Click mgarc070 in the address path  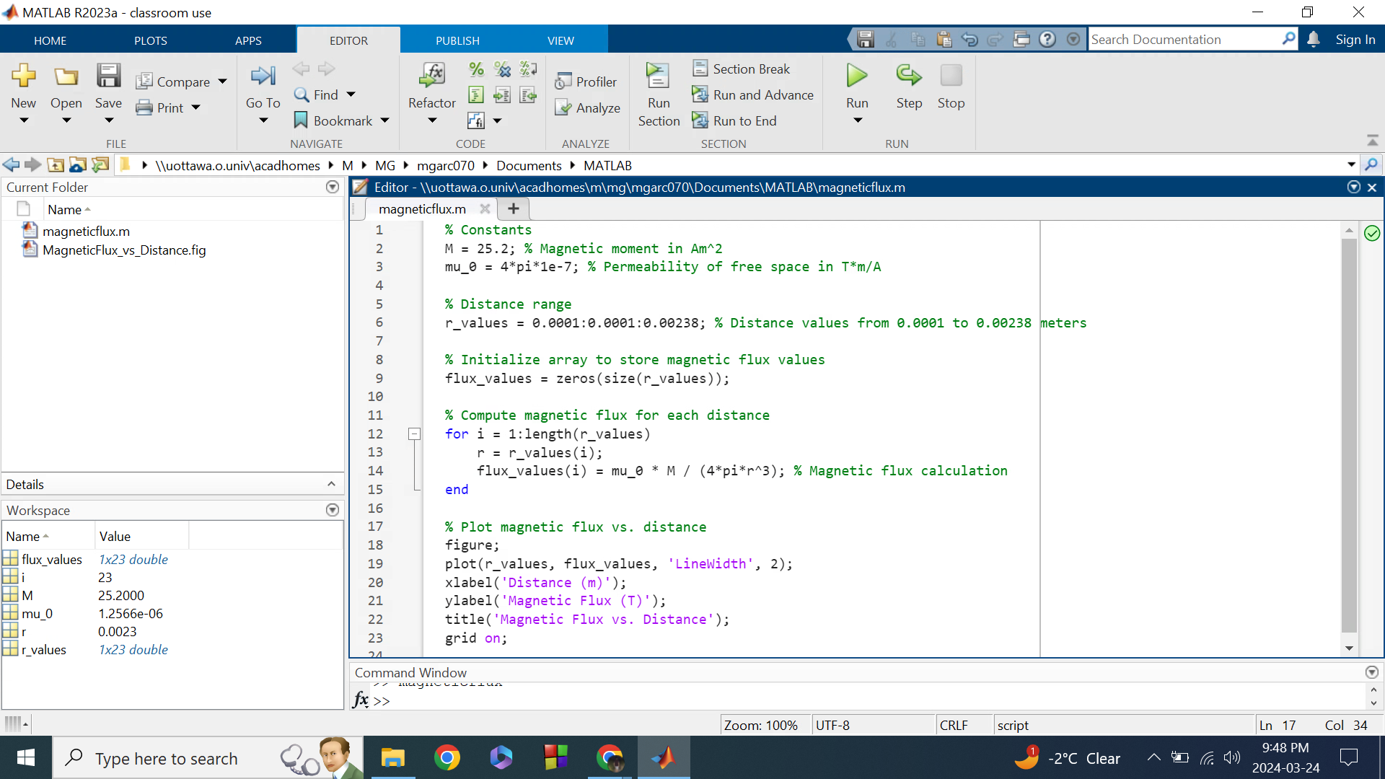tap(446, 165)
